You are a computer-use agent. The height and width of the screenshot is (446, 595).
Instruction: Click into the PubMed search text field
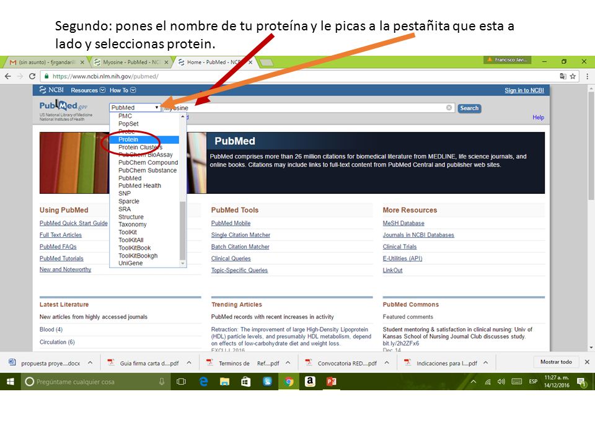click(x=308, y=108)
